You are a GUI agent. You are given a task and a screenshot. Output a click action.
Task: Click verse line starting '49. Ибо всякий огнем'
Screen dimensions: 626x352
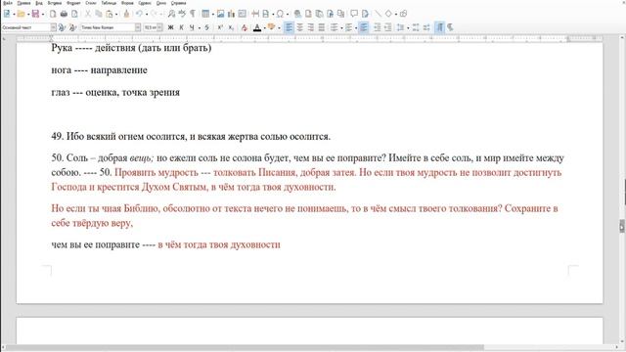(x=191, y=137)
